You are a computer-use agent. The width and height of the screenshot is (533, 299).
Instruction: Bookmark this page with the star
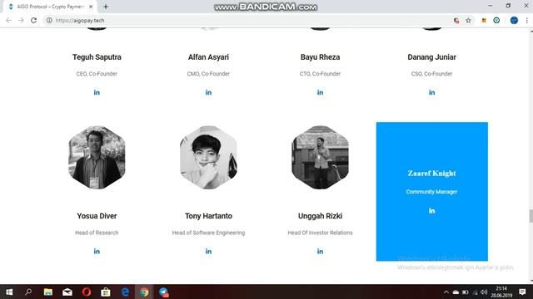[x=468, y=20]
